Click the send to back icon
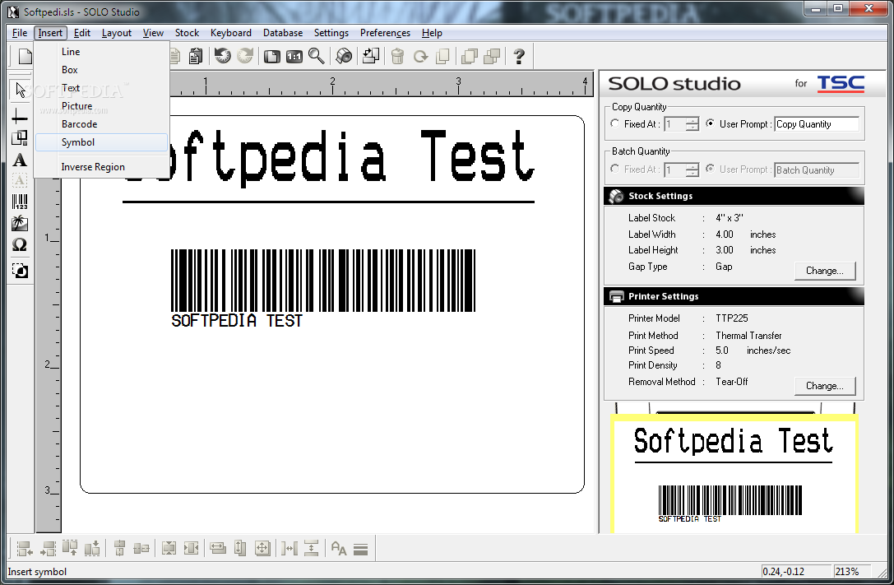Screen dimensions: 894x585 [492, 57]
